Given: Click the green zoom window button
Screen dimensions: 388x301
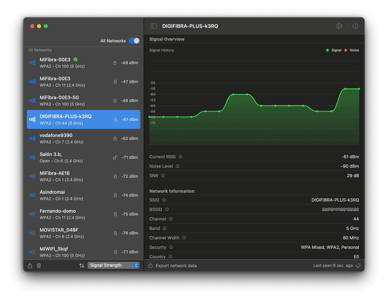Looking at the screenshot, I should pyautogui.click(x=46, y=26).
